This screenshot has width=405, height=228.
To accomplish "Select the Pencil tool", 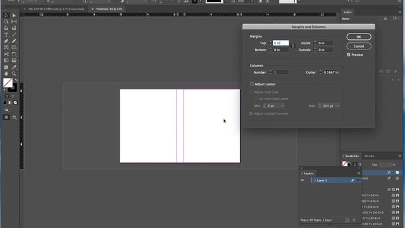I will (x=14, y=41).
